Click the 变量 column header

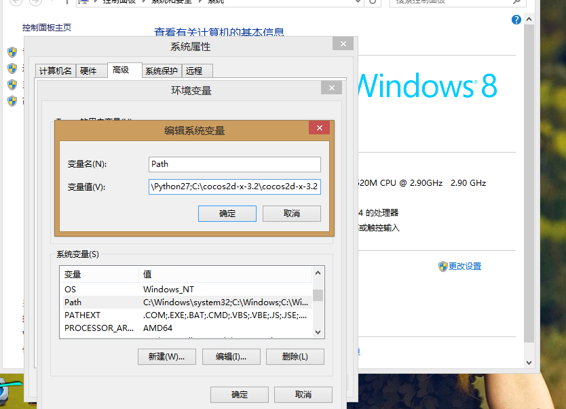99,275
